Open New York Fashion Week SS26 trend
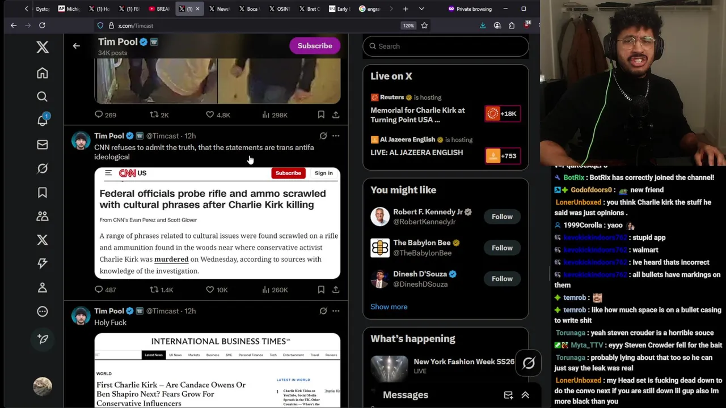The height and width of the screenshot is (408, 726). (x=446, y=366)
